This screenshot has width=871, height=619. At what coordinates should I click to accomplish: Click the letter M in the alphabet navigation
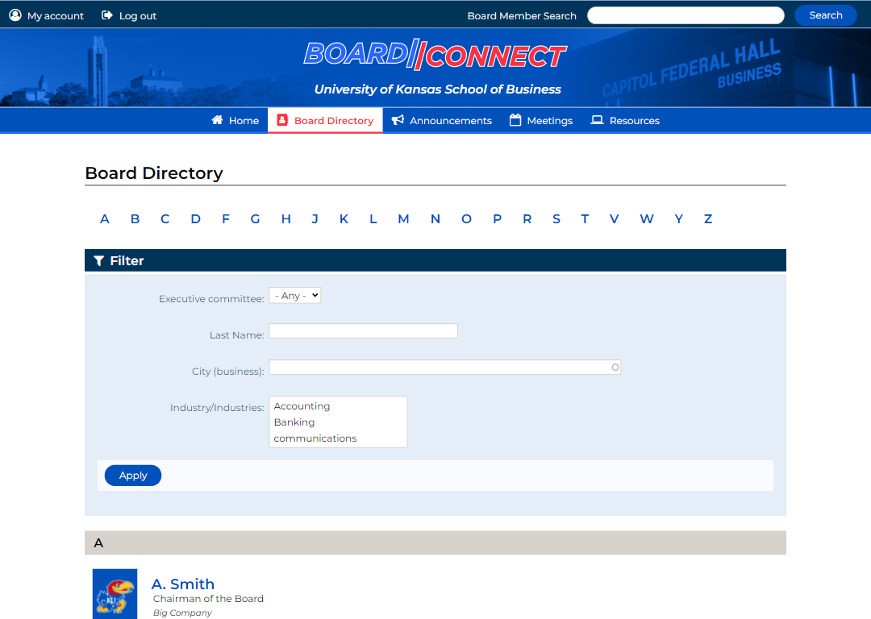point(403,218)
